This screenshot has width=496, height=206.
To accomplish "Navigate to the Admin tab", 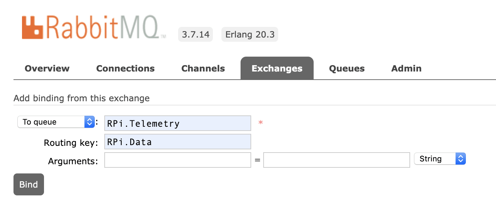I will [x=407, y=68].
